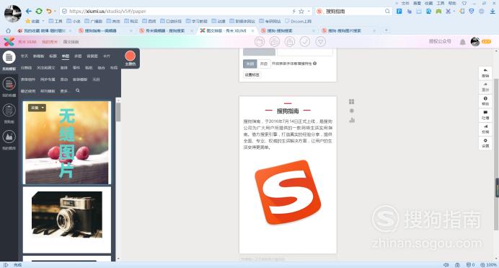The image size is (499, 268).
Task: Click the user avatar in Xiumi header
Action: 474,42
